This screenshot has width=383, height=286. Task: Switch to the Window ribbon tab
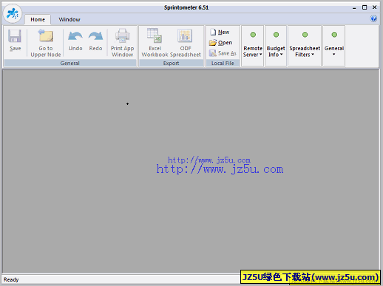pyautogui.click(x=70, y=19)
